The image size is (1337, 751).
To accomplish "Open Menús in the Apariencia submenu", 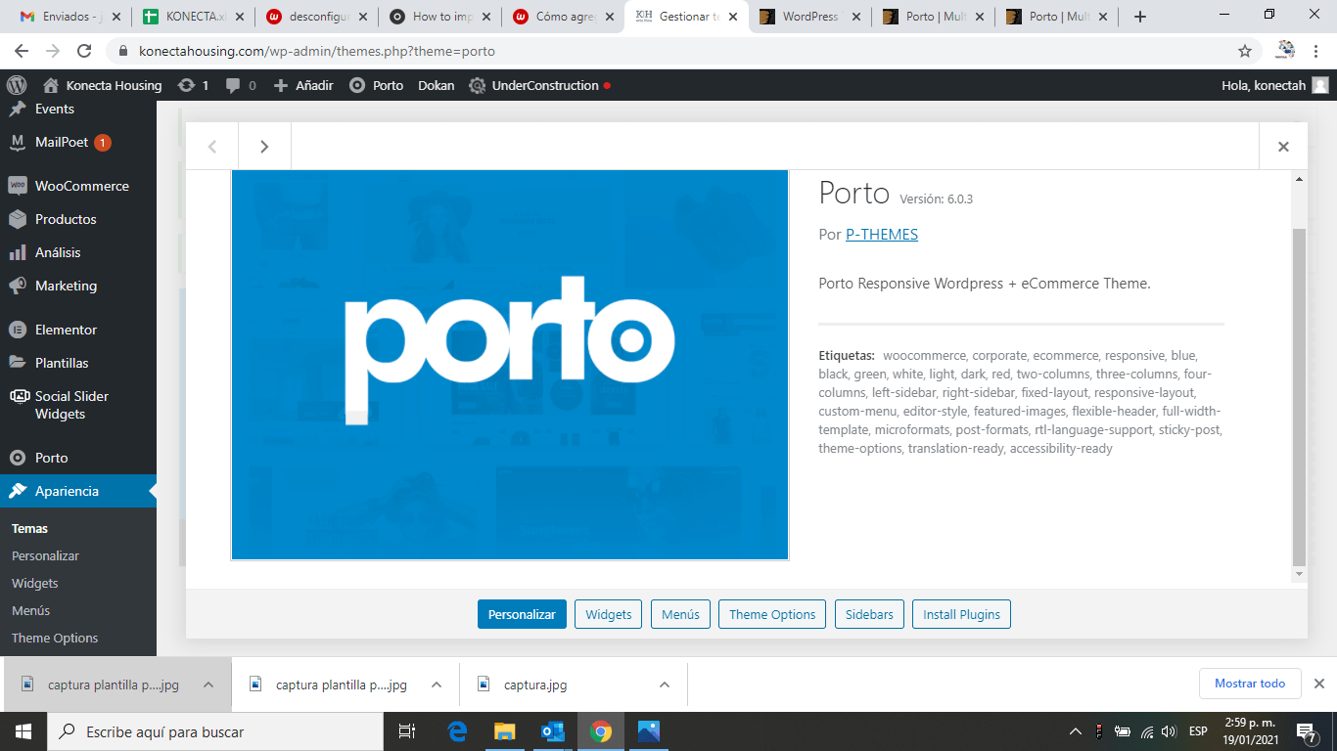I will point(30,610).
